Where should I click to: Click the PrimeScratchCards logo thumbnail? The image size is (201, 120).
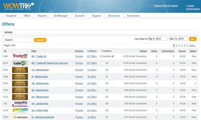[20, 117]
